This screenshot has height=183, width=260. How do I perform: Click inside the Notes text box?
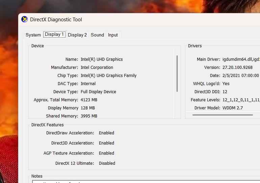135,182
